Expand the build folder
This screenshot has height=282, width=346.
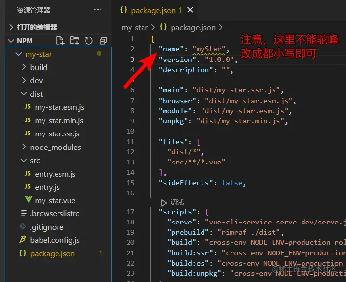point(24,67)
